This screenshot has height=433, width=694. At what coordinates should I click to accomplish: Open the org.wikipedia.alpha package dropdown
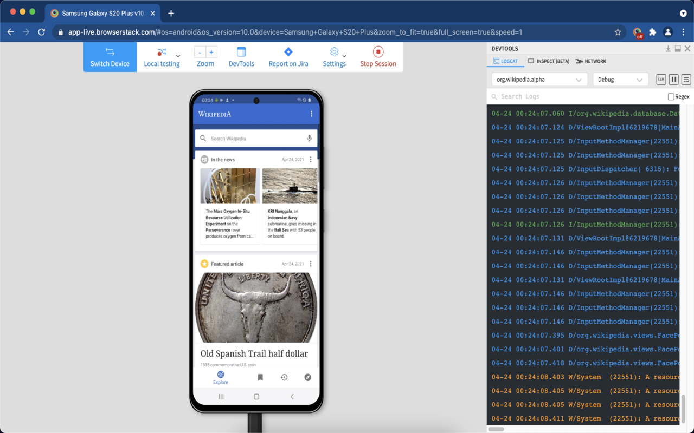(x=538, y=79)
